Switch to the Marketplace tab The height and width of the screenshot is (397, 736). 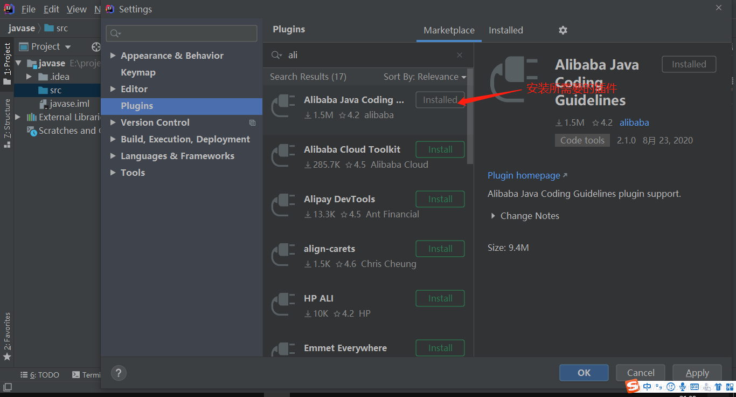449,30
